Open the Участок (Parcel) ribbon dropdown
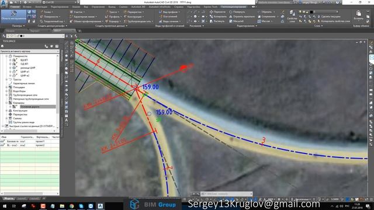Image resolution: width=374 pixels, height=210 pixels. click(x=78, y=12)
